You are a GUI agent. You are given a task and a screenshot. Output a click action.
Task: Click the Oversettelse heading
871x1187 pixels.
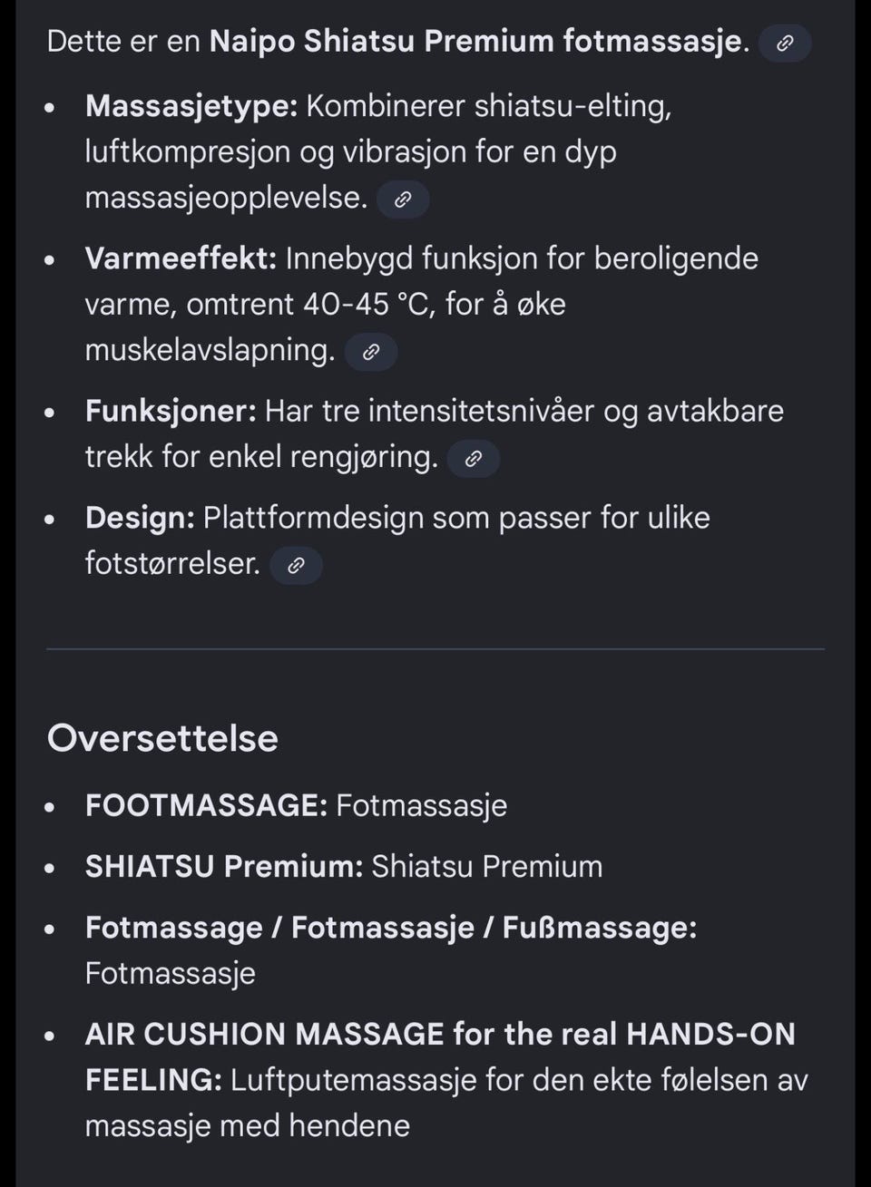pos(163,738)
